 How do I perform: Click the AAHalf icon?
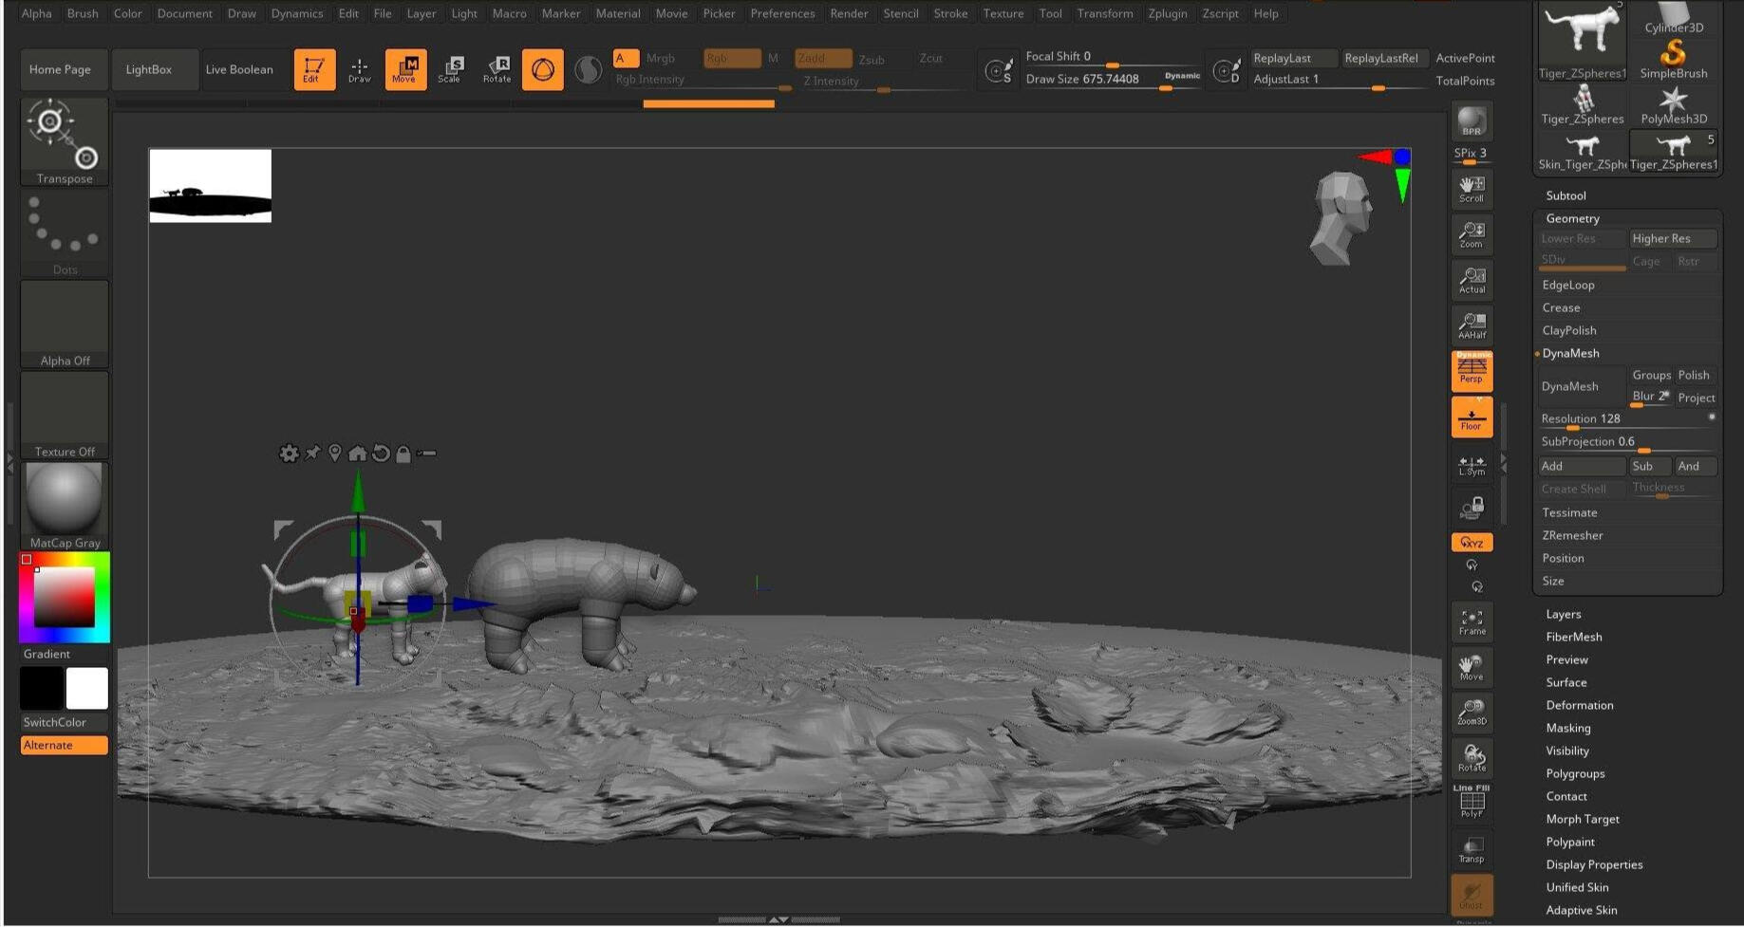(1472, 325)
